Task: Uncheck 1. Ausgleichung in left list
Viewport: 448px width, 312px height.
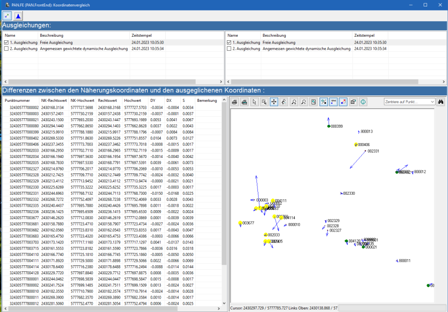Action: point(6,43)
